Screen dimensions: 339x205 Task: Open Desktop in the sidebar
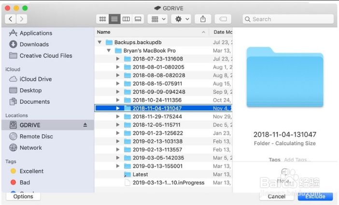click(26, 90)
